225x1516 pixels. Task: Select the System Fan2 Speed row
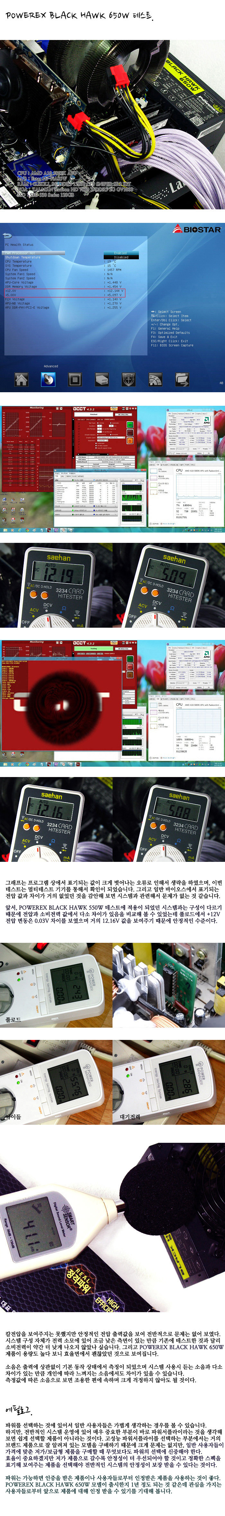point(71,278)
